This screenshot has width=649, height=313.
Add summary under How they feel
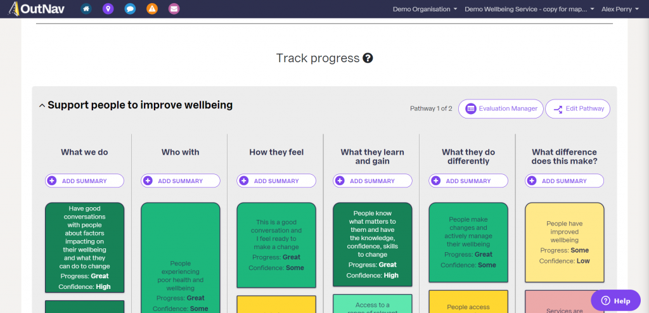point(276,181)
